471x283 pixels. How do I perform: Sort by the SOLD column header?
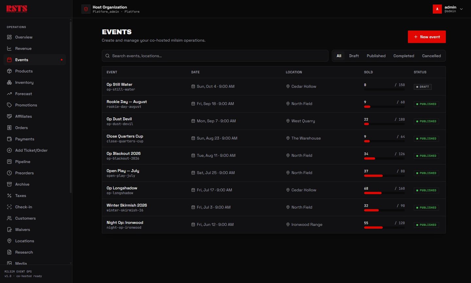(368, 72)
